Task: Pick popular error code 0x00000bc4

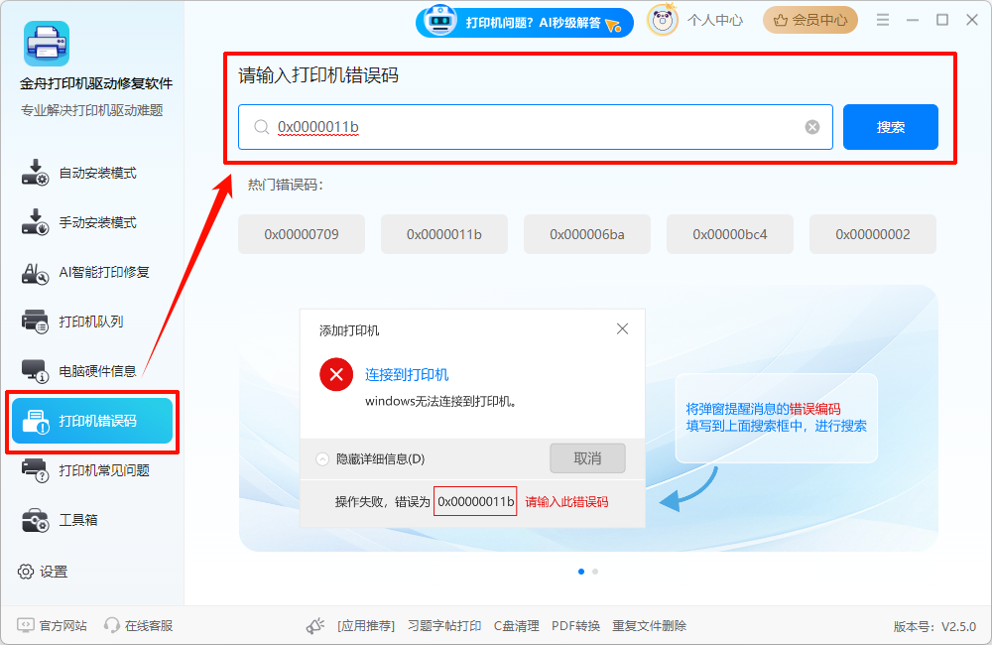Action: click(x=730, y=234)
